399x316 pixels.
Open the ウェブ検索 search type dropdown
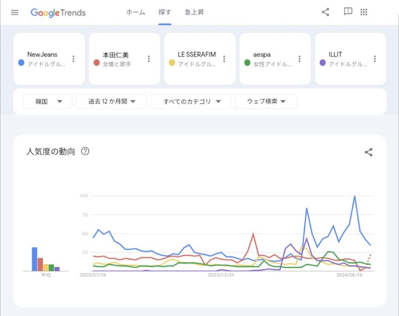[x=266, y=101]
